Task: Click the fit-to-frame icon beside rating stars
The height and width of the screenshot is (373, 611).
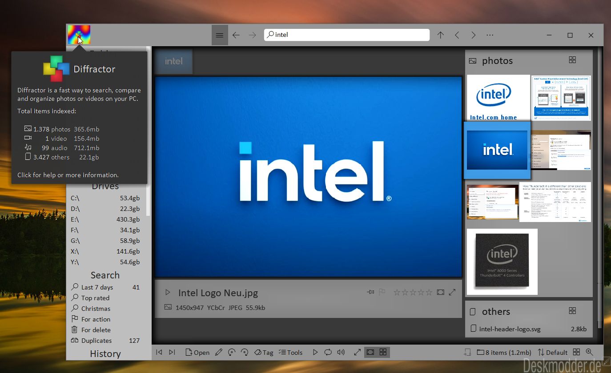Action: 441,292
